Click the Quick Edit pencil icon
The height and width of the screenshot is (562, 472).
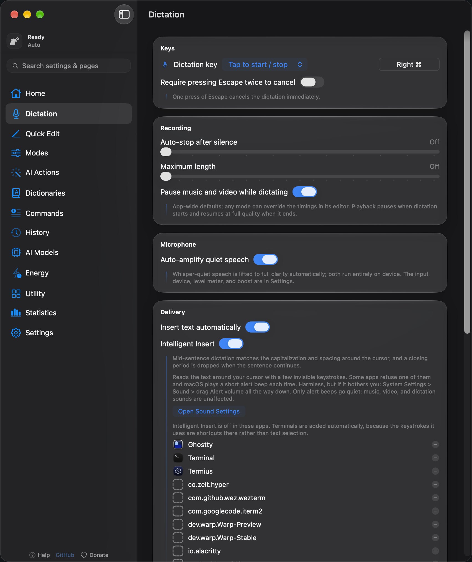16,134
